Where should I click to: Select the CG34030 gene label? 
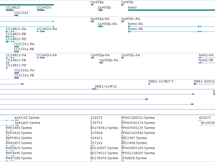click(44, 8)
